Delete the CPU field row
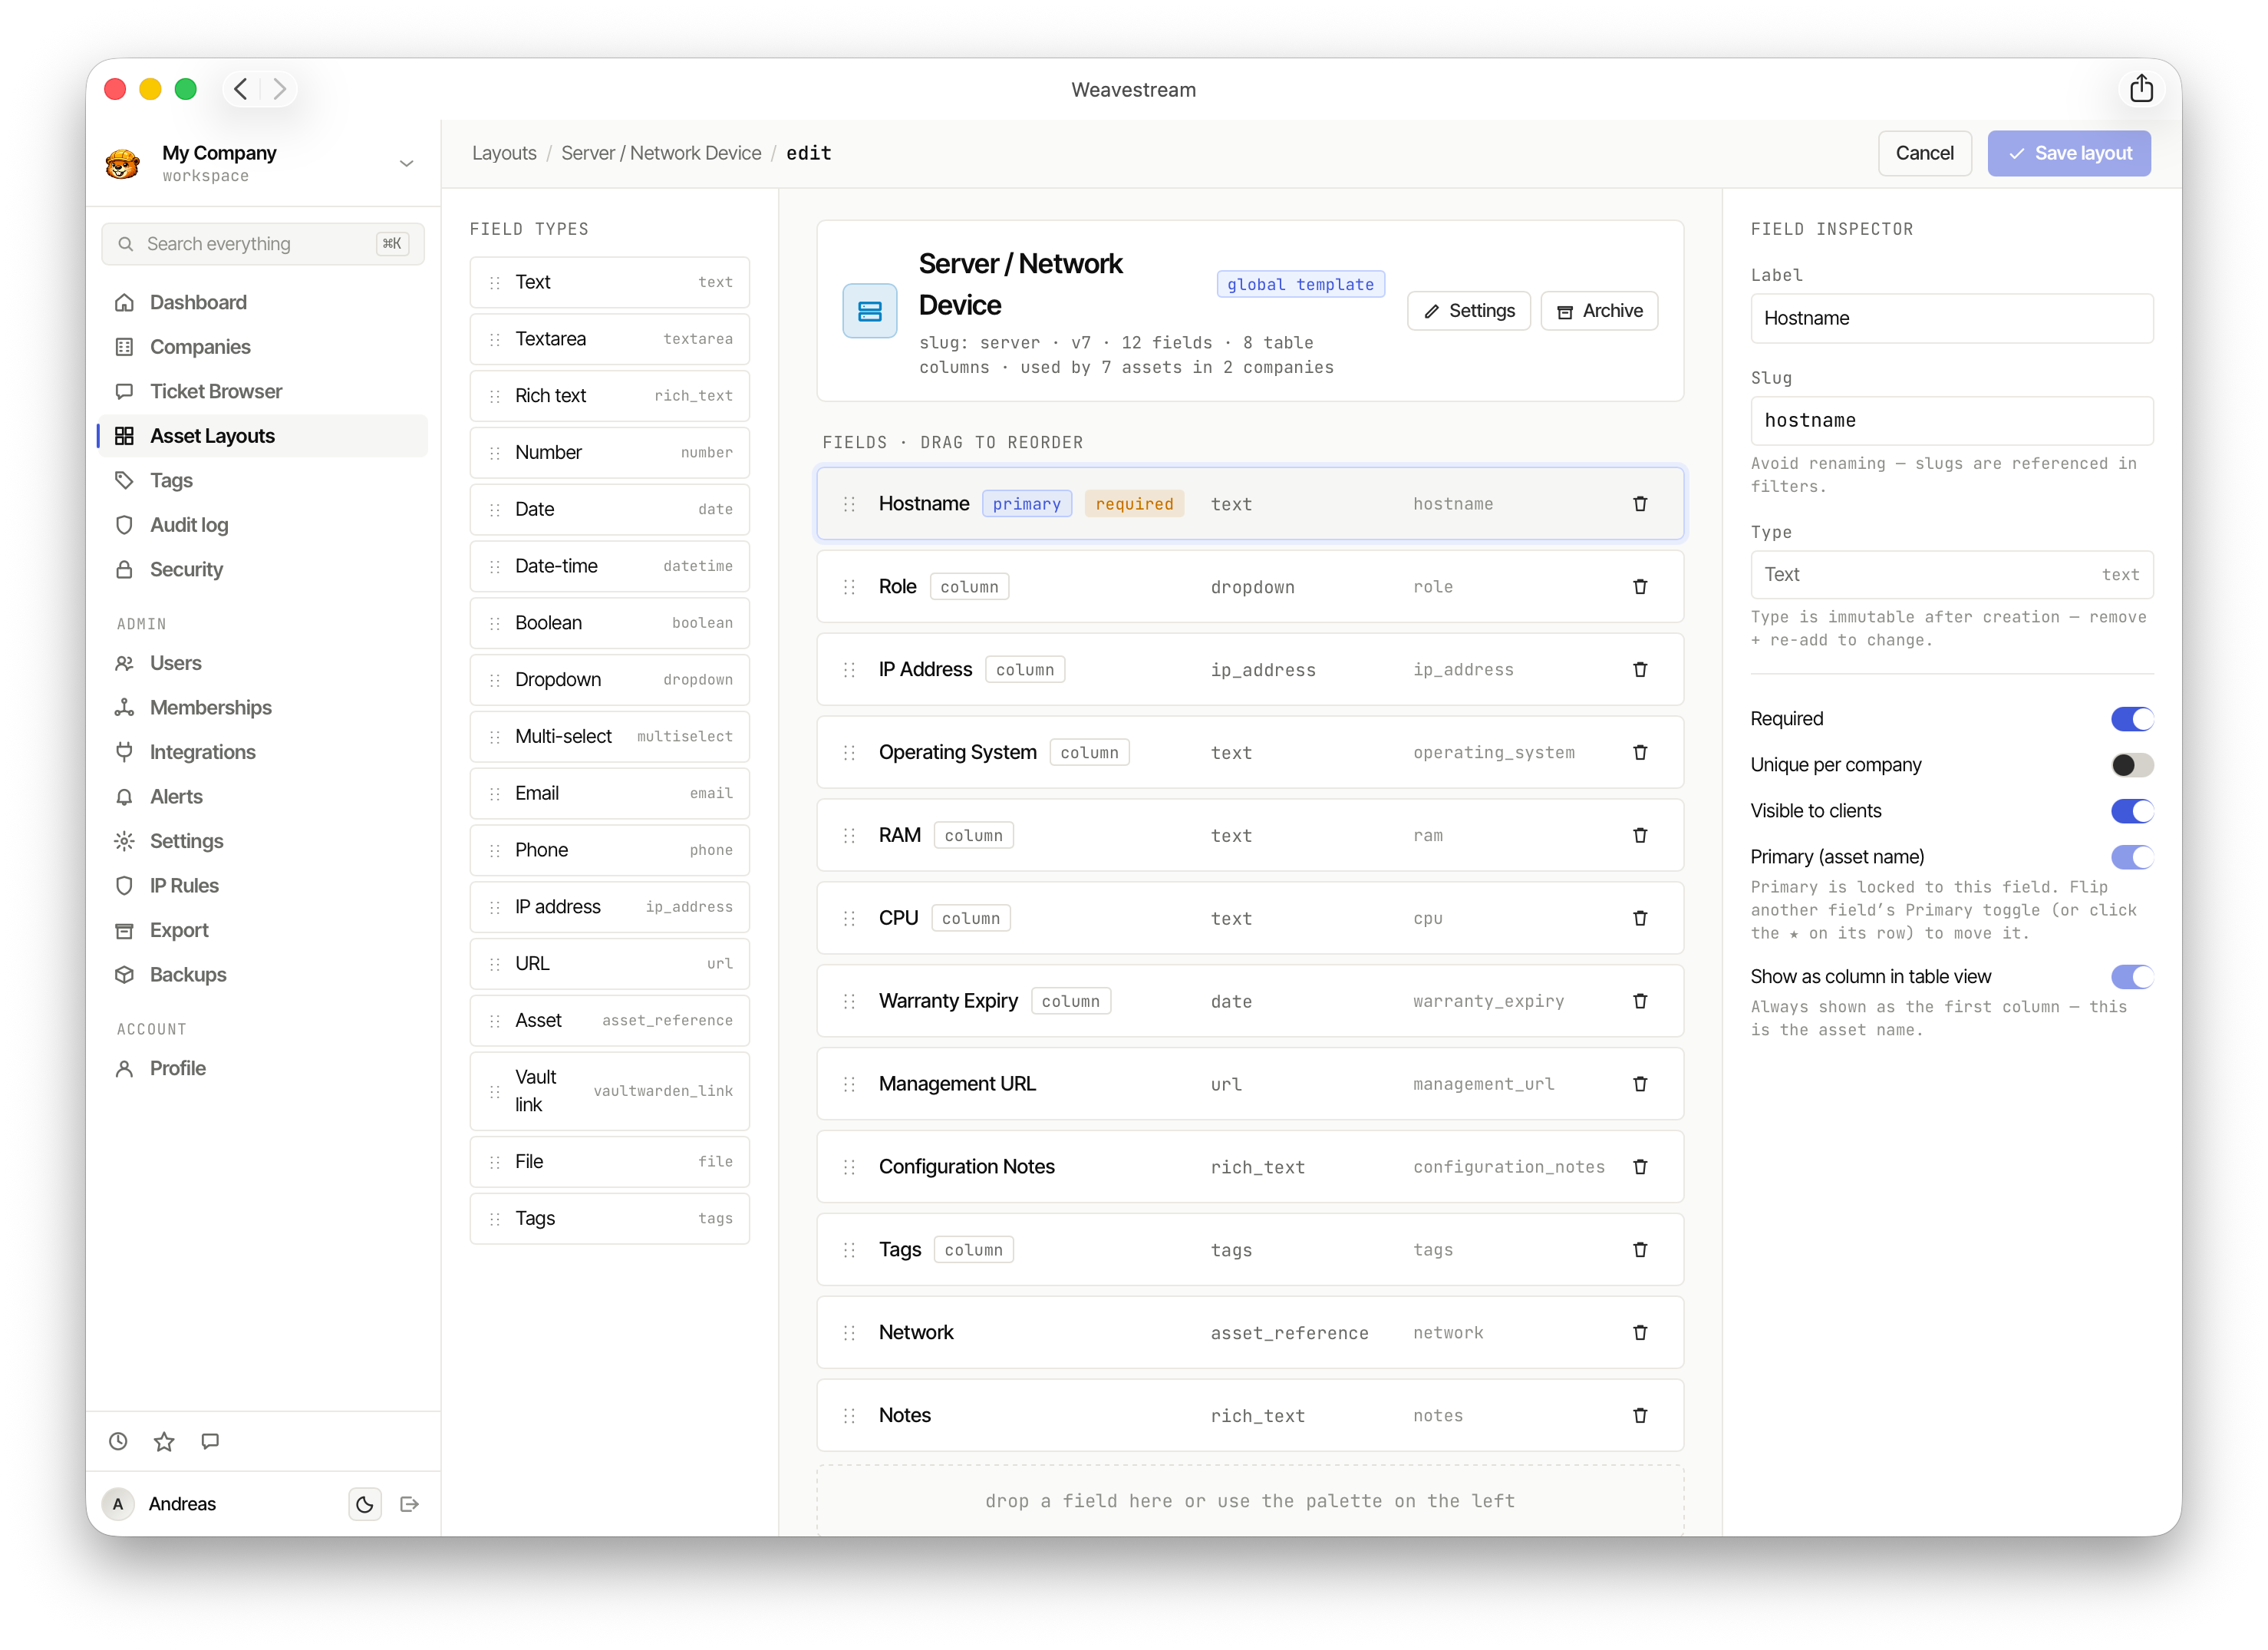 click(x=1640, y=918)
